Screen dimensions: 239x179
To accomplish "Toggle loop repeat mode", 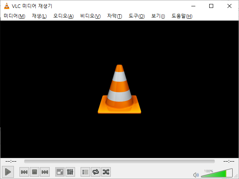I will 96,172.
